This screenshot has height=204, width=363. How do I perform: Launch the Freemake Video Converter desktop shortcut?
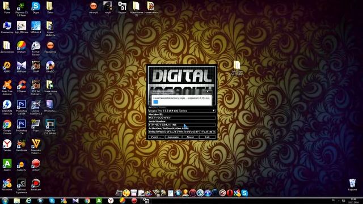[36, 147]
